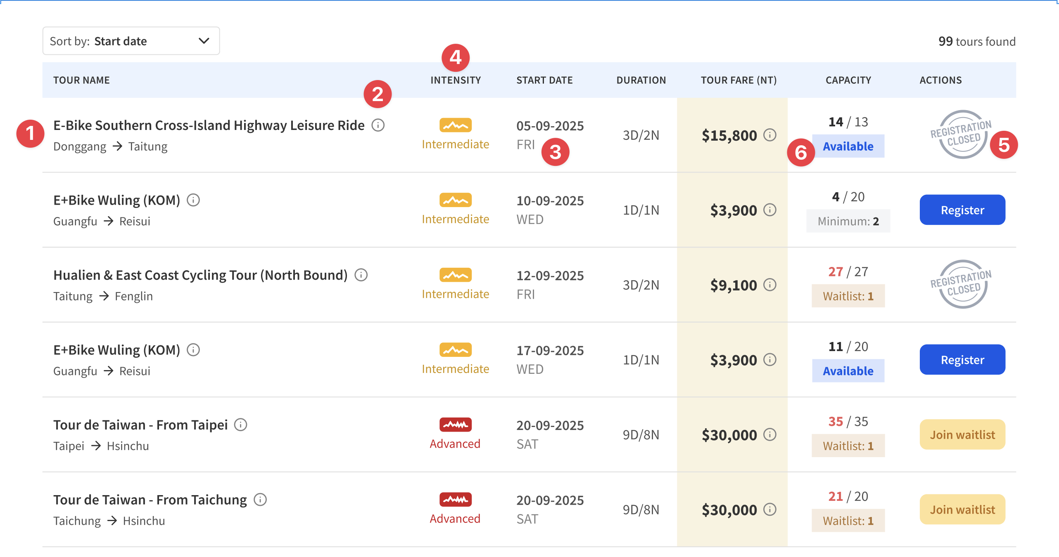The height and width of the screenshot is (557, 1059).
Task: Click info icon beside E-Bike Southern Cross-Island title
Action: [x=378, y=125]
